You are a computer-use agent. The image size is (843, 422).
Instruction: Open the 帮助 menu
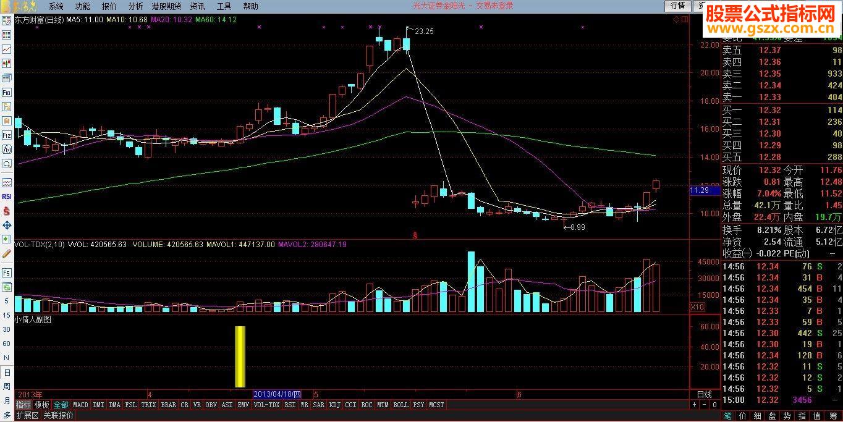(250, 6)
